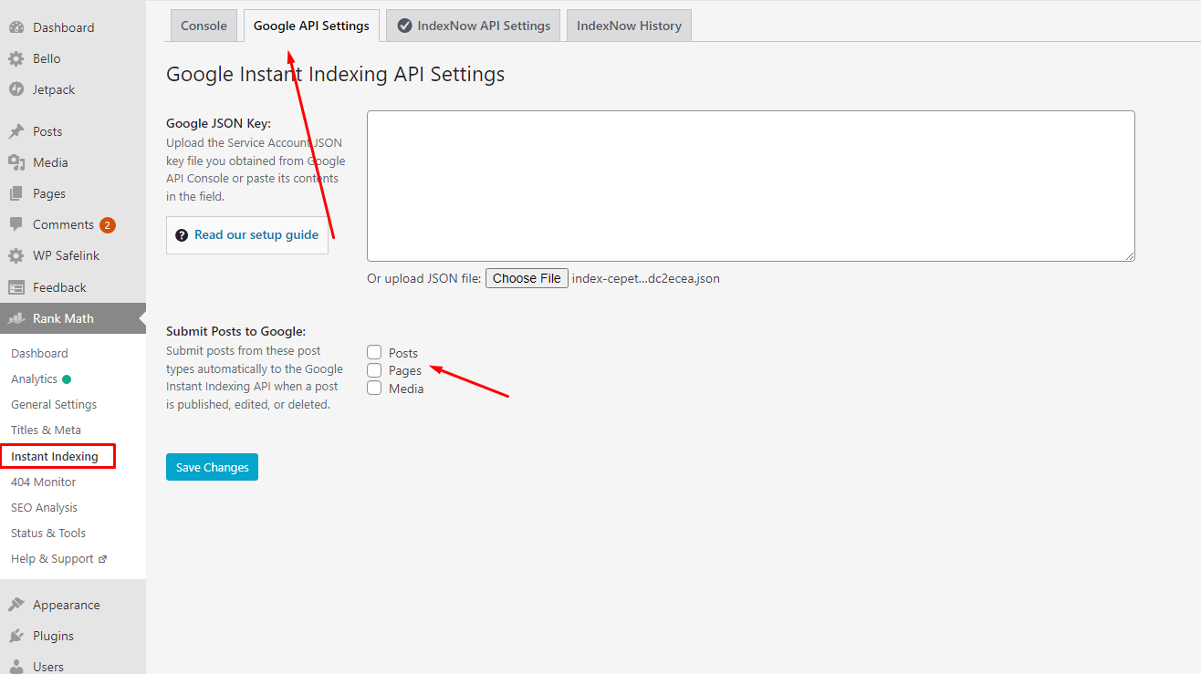The width and height of the screenshot is (1201, 674).
Task: Open the IndexNow API Settings tab
Action: tap(474, 26)
